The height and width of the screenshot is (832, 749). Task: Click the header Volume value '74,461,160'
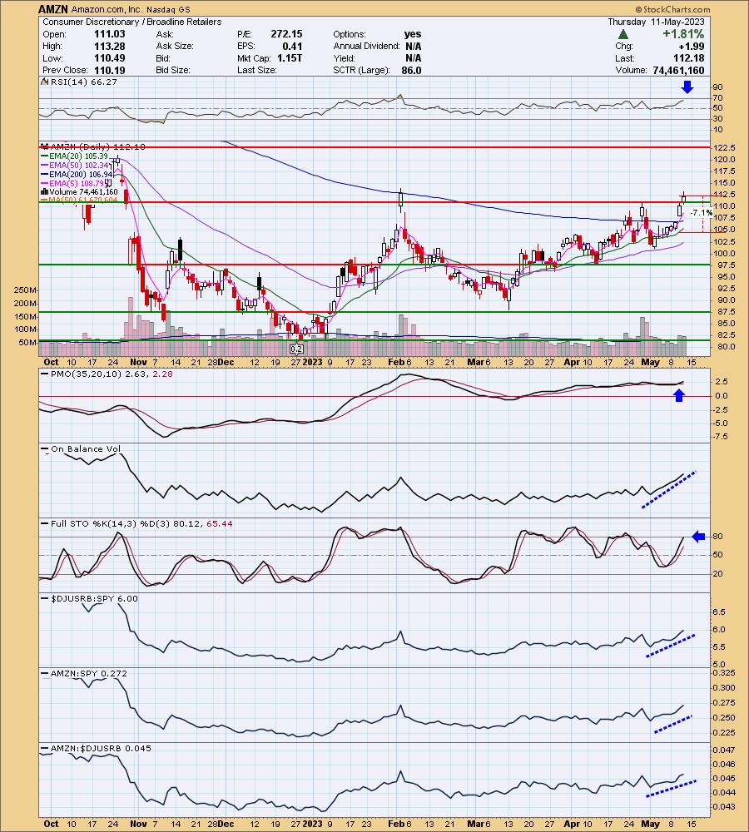pyautogui.click(x=678, y=70)
